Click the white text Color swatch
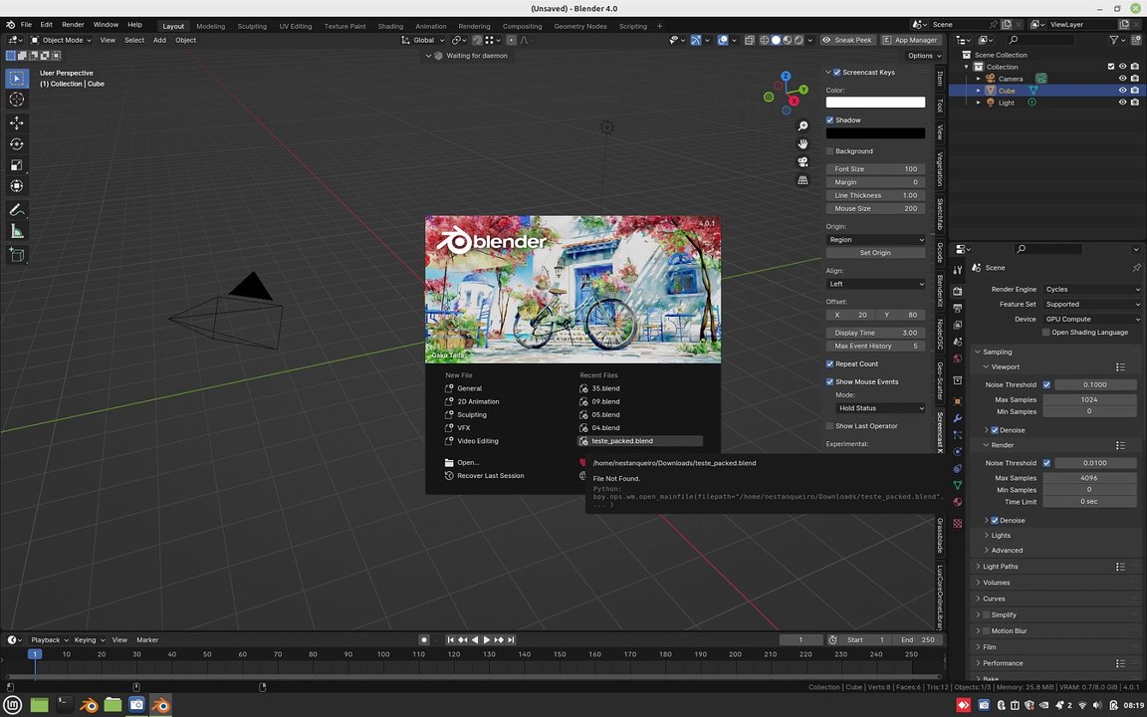Image resolution: width=1147 pixels, height=717 pixels. point(875,103)
